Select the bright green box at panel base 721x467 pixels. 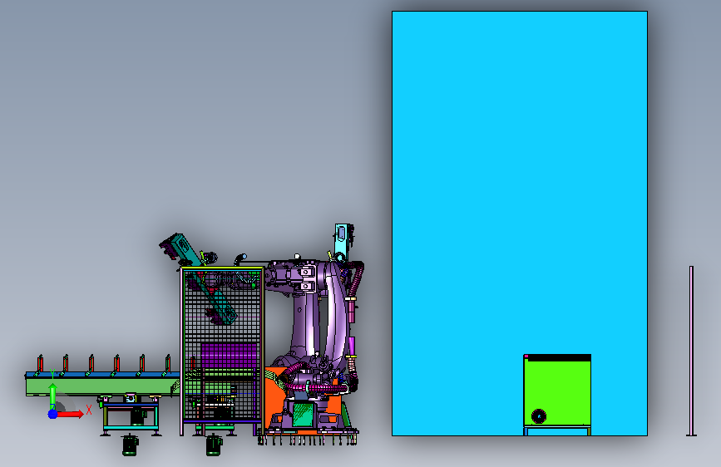pos(557,393)
